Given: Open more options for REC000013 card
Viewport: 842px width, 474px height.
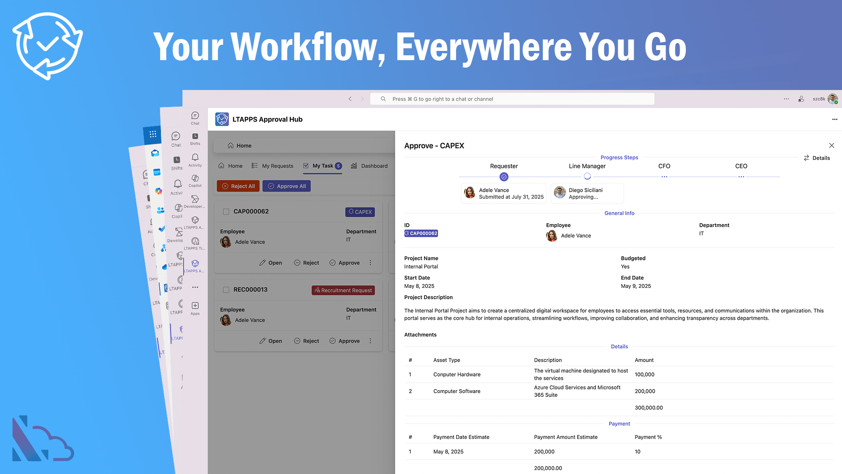Looking at the screenshot, I should (x=370, y=341).
